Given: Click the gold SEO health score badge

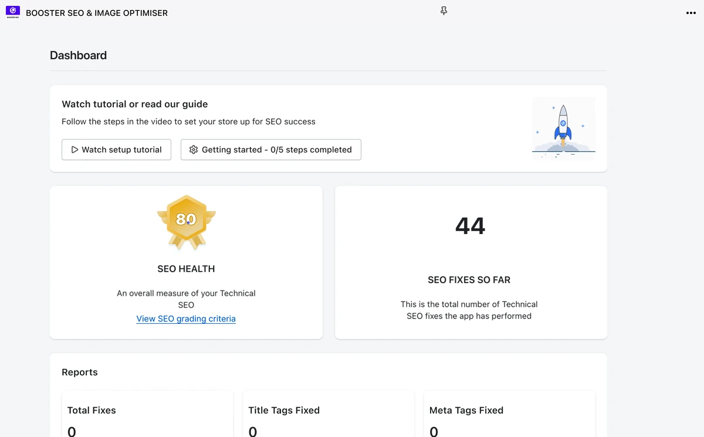Looking at the screenshot, I should pos(186,222).
